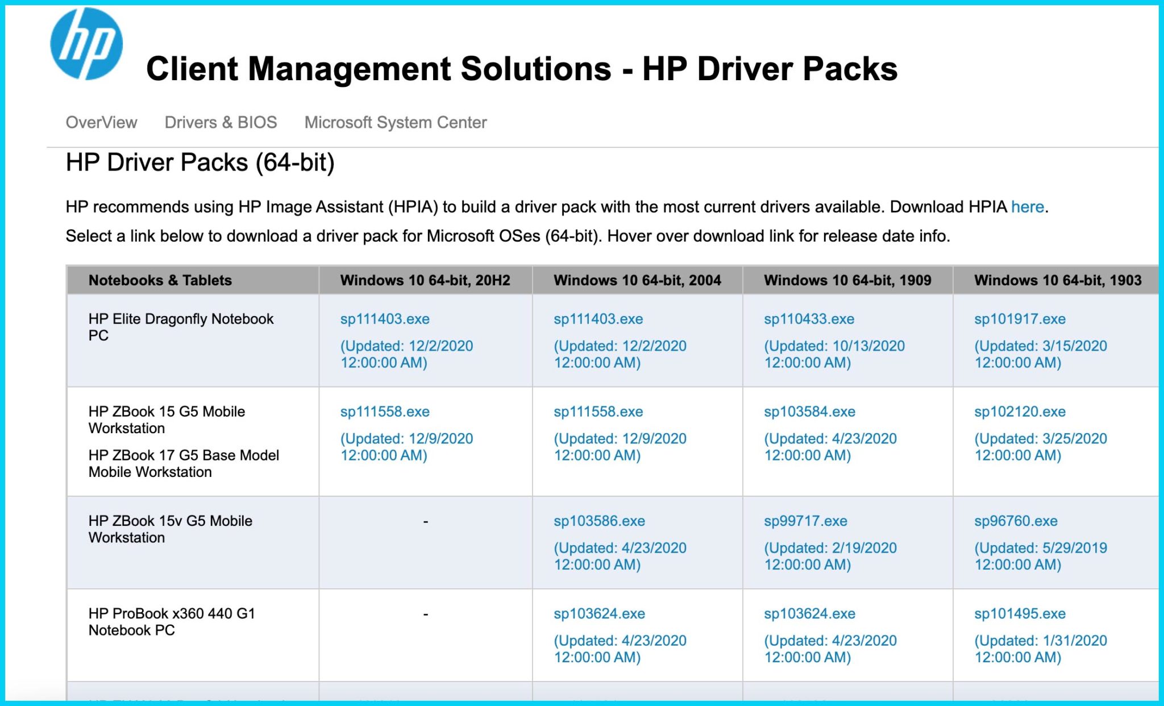This screenshot has height=706, width=1164.
Task: Download sp103624.exe in Windows 10 2004 column
Action: point(599,613)
